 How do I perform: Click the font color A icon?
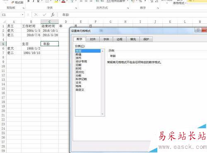tap(63, 1)
